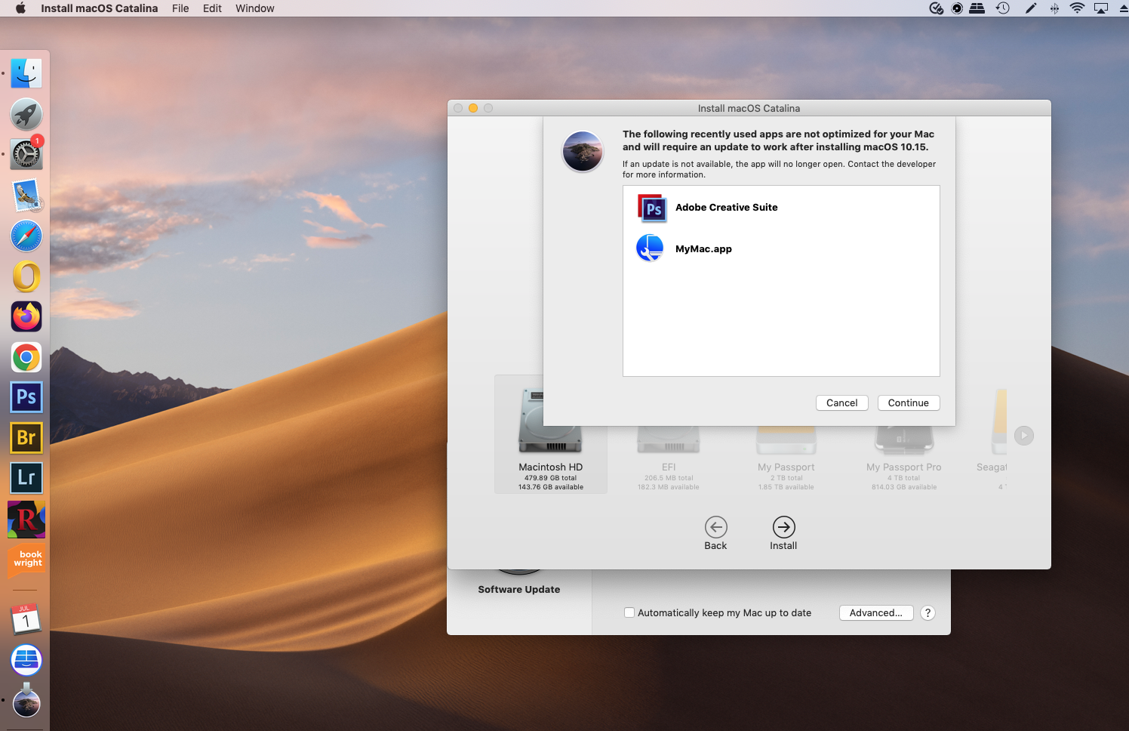Open the File menu

[x=180, y=8]
